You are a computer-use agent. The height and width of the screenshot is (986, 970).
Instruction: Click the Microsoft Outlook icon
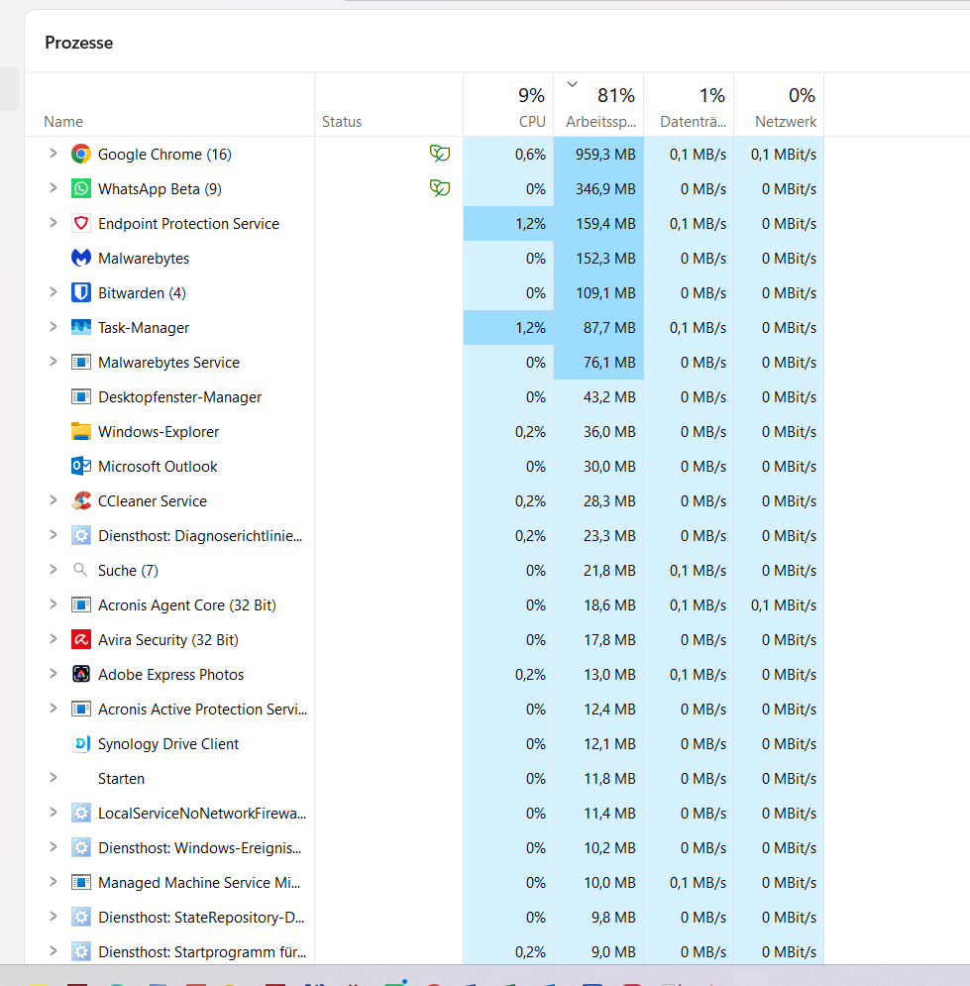80,466
